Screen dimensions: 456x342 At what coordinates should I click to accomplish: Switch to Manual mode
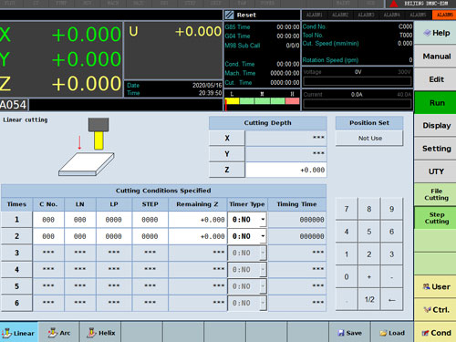(x=435, y=57)
